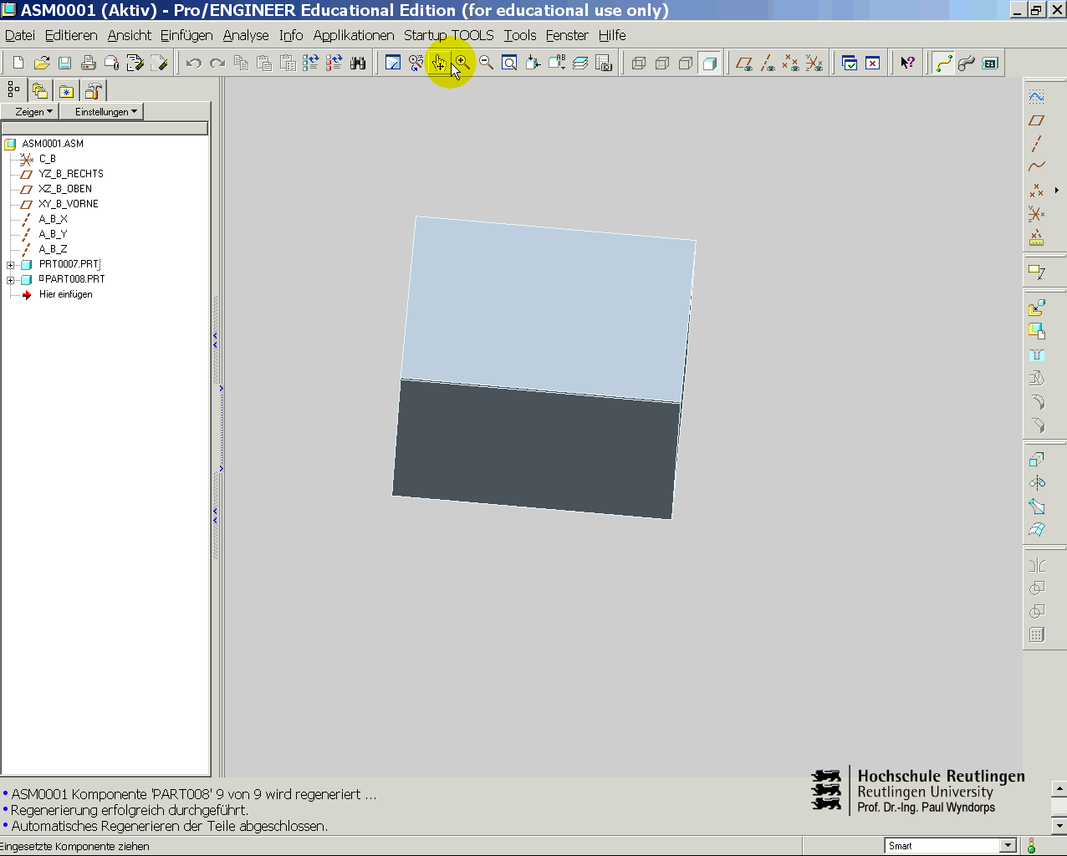
Task: Expand the PART008.PRT tree node
Action: pyautogui.click(x=11, y=280)
